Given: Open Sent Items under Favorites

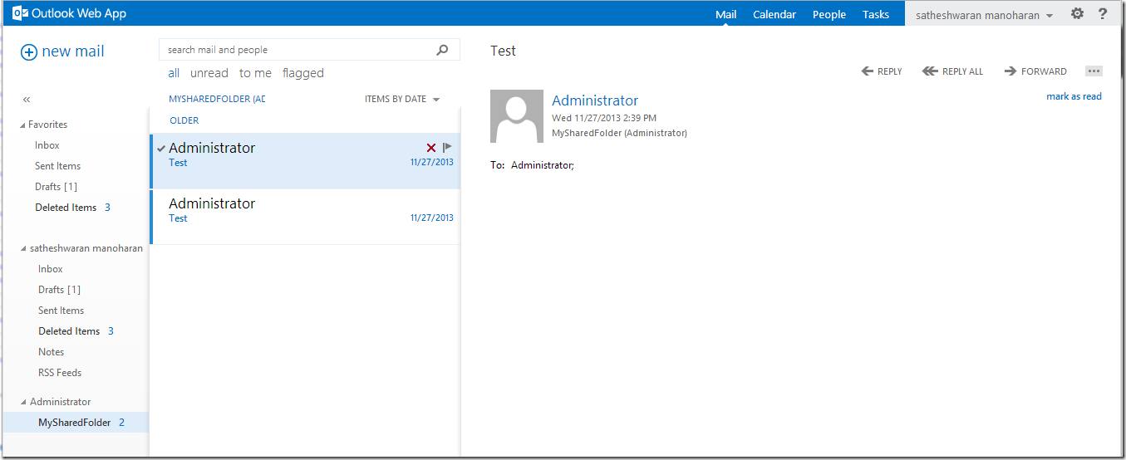Looking at the screenshot, I should (57, 166).
